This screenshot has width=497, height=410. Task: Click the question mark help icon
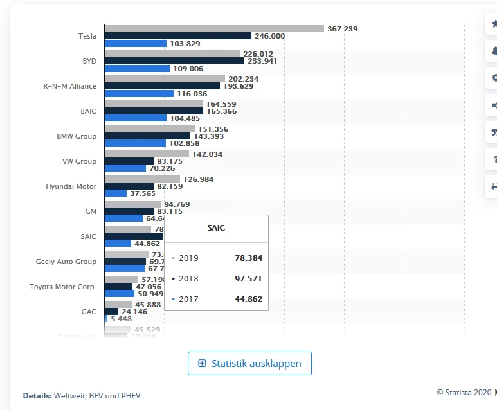point(493,159)
